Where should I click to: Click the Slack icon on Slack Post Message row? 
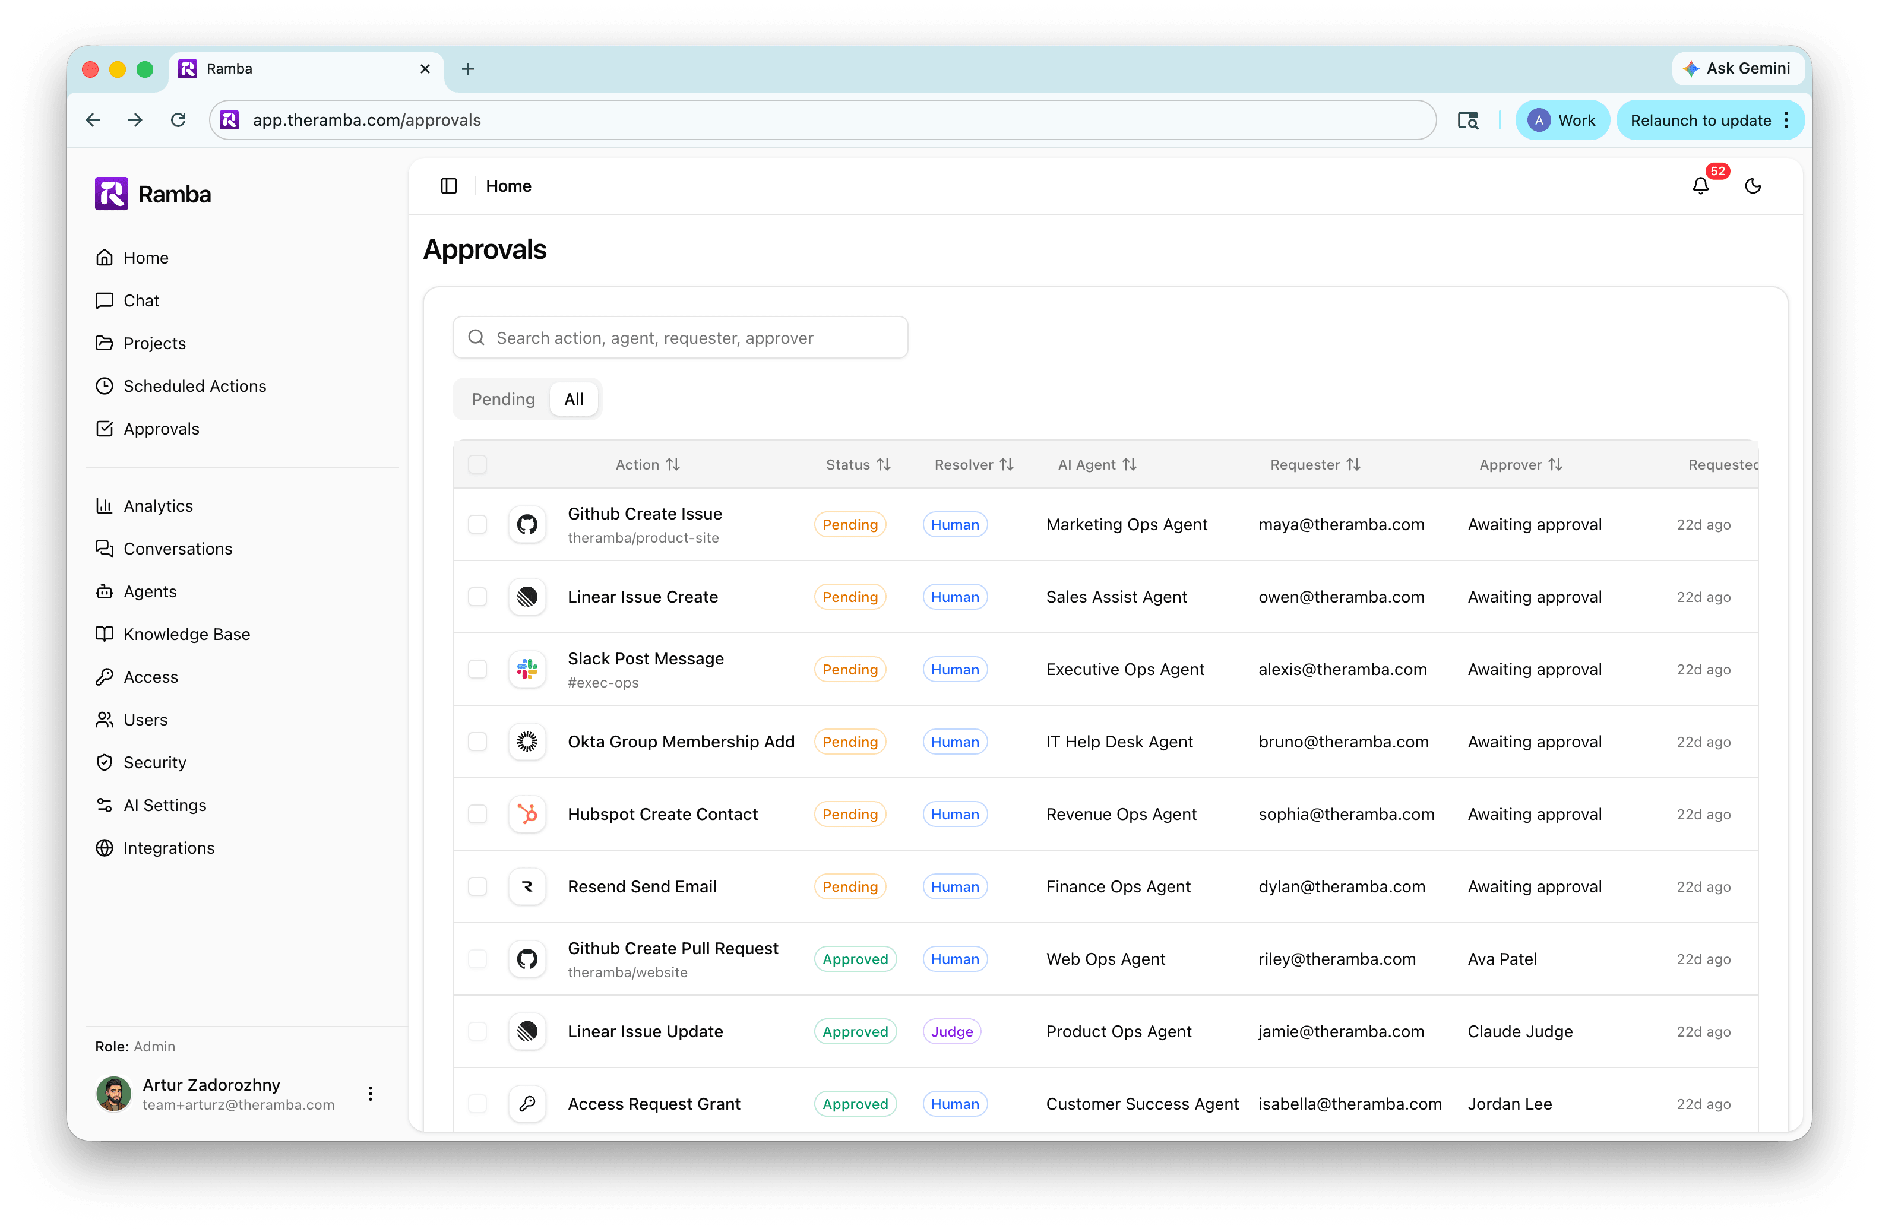527,669
